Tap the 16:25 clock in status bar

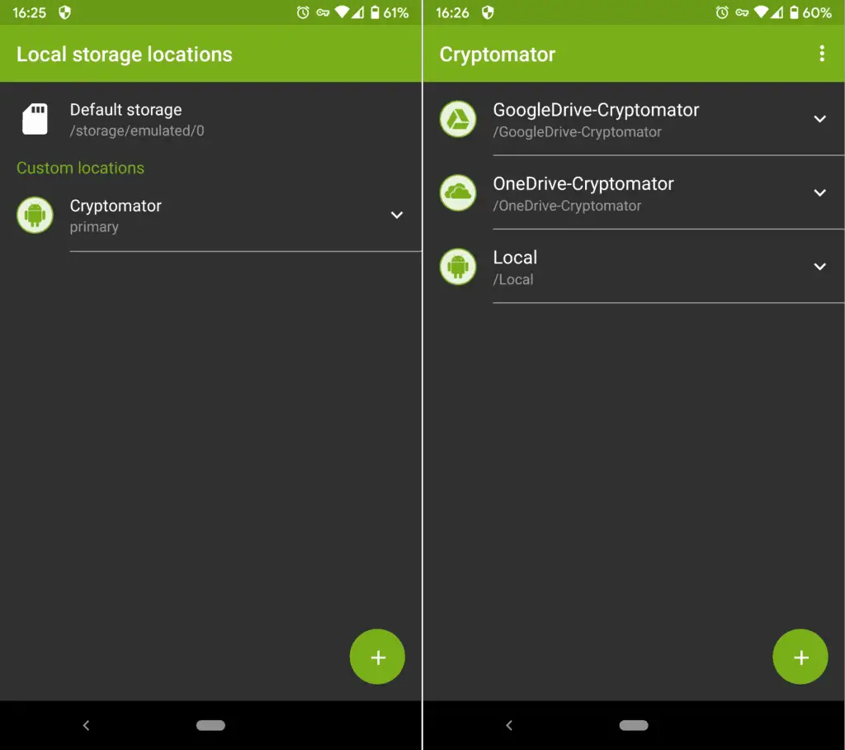30,13
